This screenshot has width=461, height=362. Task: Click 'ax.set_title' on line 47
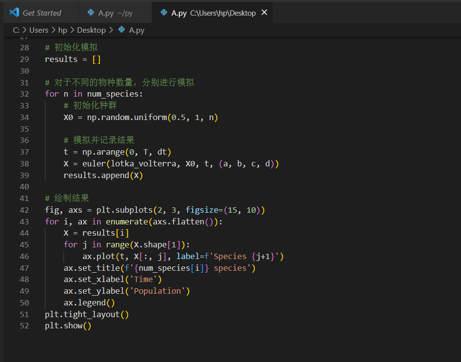[92, 268]
